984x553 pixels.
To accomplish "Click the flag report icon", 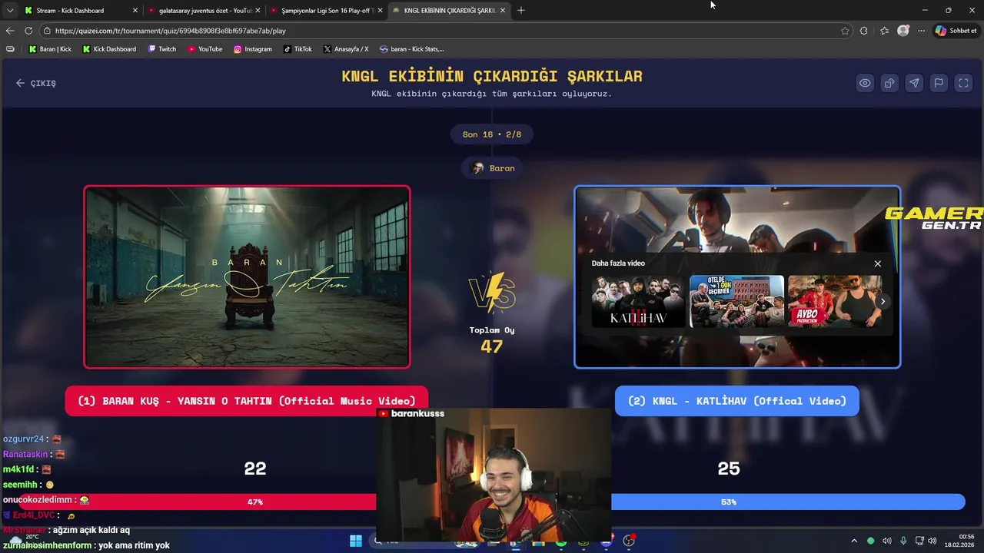I will pyautogui.click(x=939, y=83).
